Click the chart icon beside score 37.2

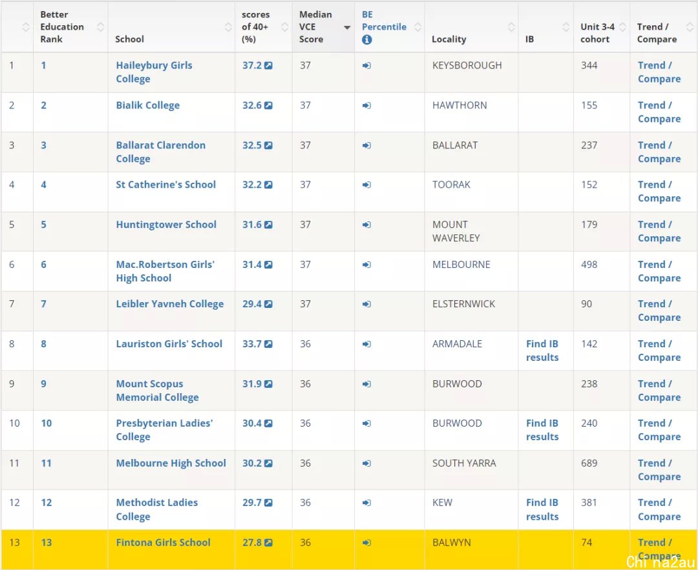click(x=268, y=66)
